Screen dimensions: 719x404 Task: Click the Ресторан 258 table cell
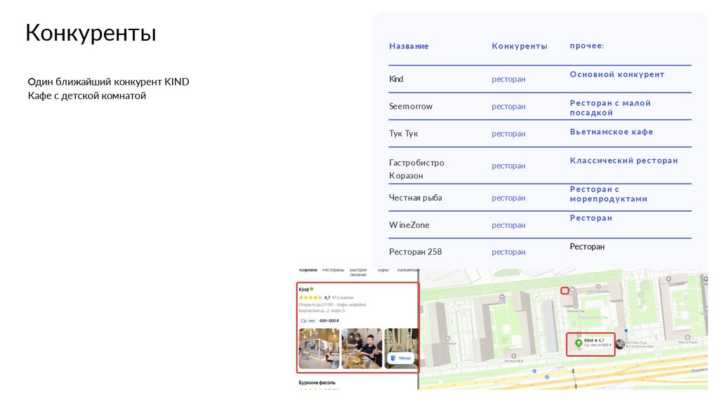(x=416, y=252)
